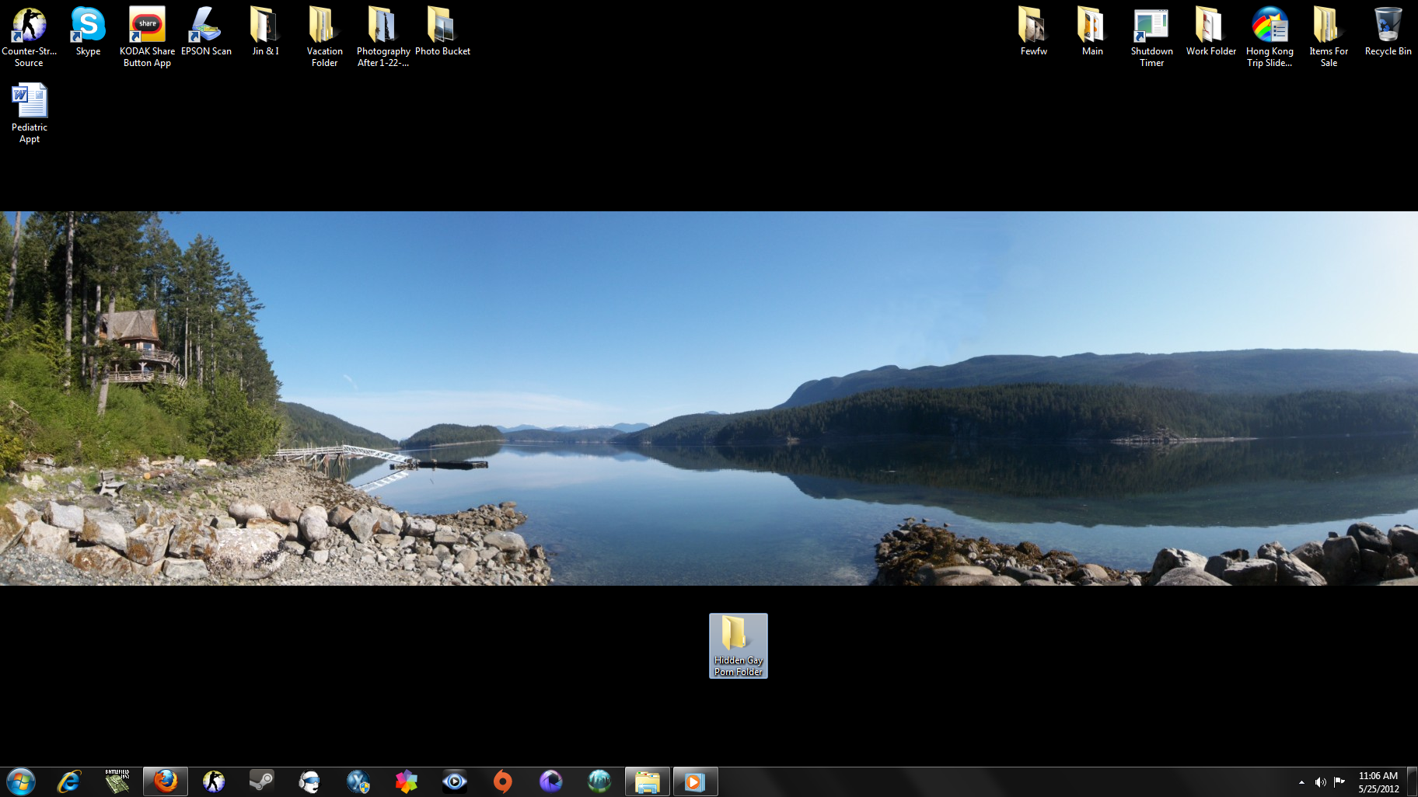This screenshot has height=797, width=1418.
Task: Select the Main folder icon
Action: [1092, 32]
